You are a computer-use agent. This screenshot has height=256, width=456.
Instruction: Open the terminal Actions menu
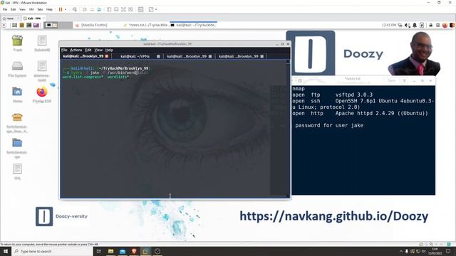[x=76, y=50]
